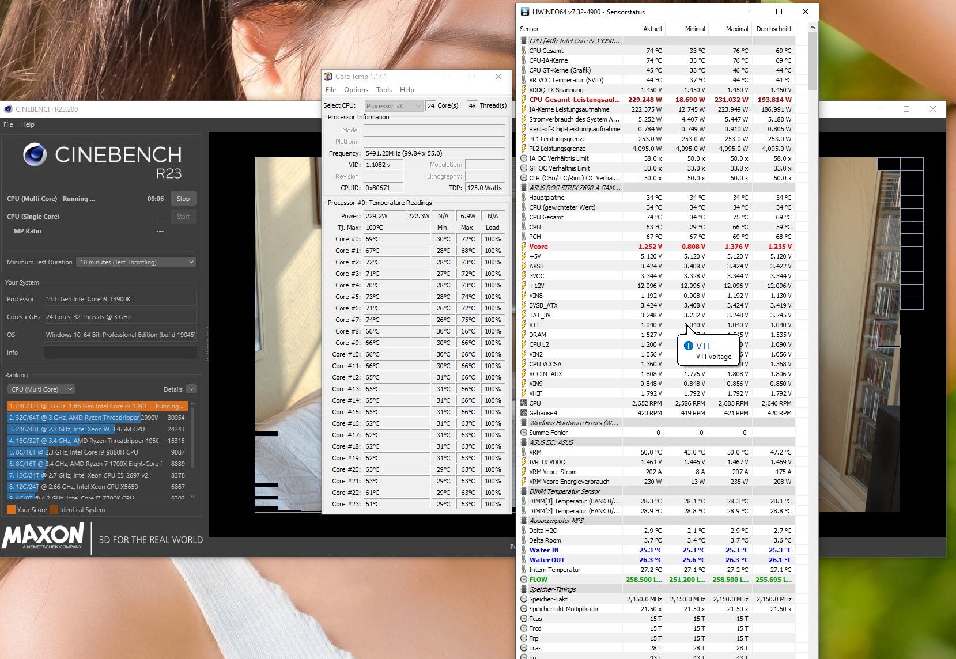Click the board icon of ASUS ROG STRIX Z690-A group
The image size is (956, 659).
pos(524,188)
